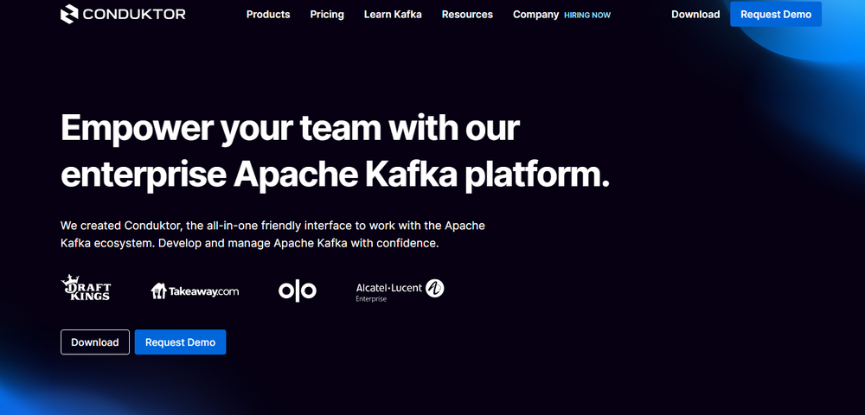865x415 pixels.
Task: Open the Company menu
Action: pyautogui.click(x=535, y=15)
